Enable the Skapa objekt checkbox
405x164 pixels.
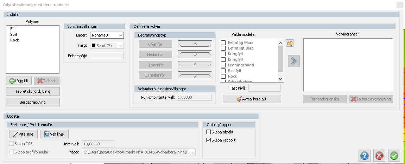[x=209, y=132]
